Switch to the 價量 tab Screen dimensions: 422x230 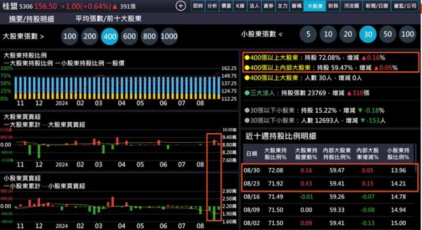coord(226,6)
